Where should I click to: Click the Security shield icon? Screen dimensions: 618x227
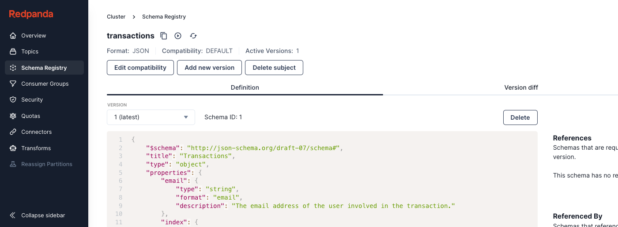point(13,100)
